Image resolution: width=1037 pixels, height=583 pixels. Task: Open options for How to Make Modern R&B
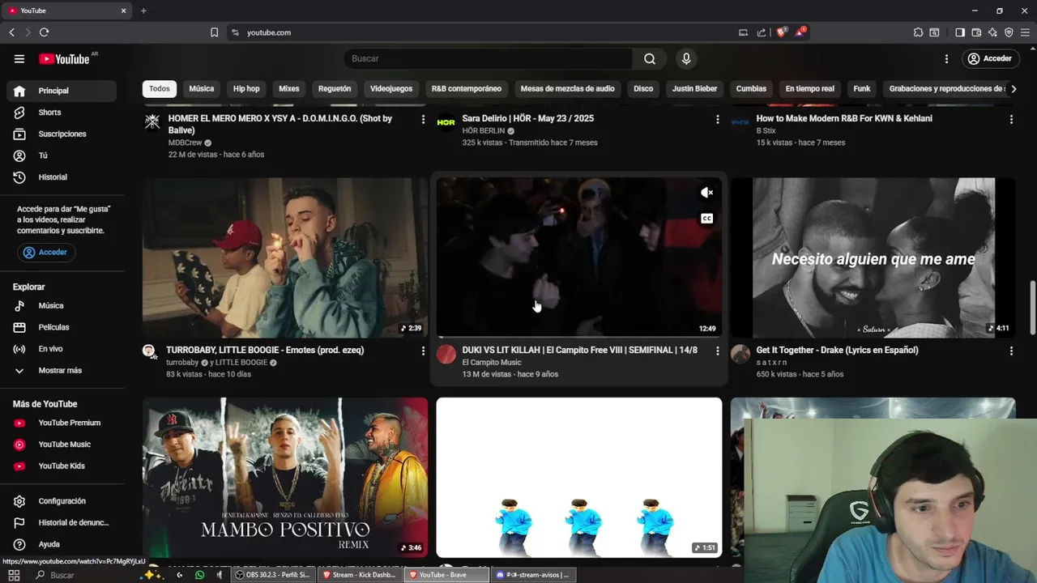point(1011,119)
